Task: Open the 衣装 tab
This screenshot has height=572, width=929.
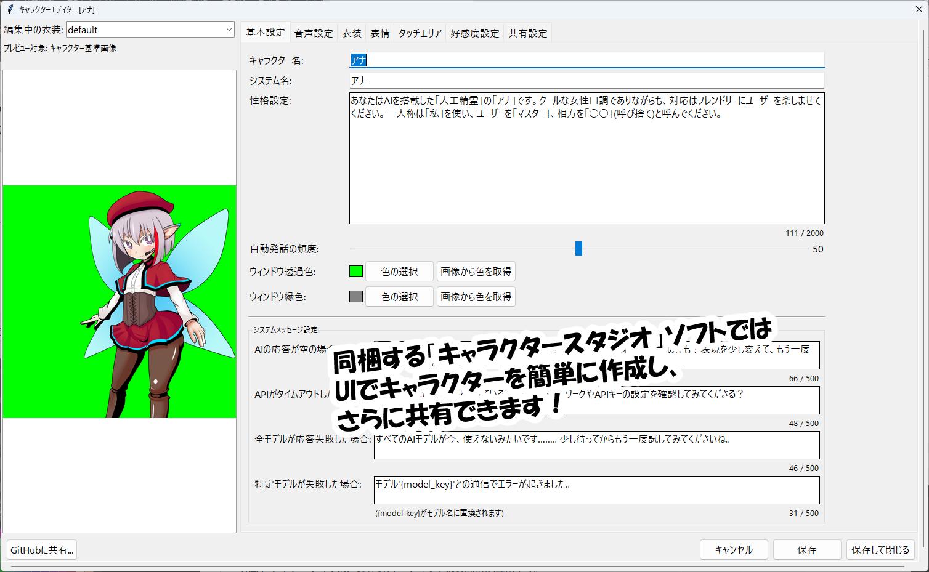Action: [352, 33]
